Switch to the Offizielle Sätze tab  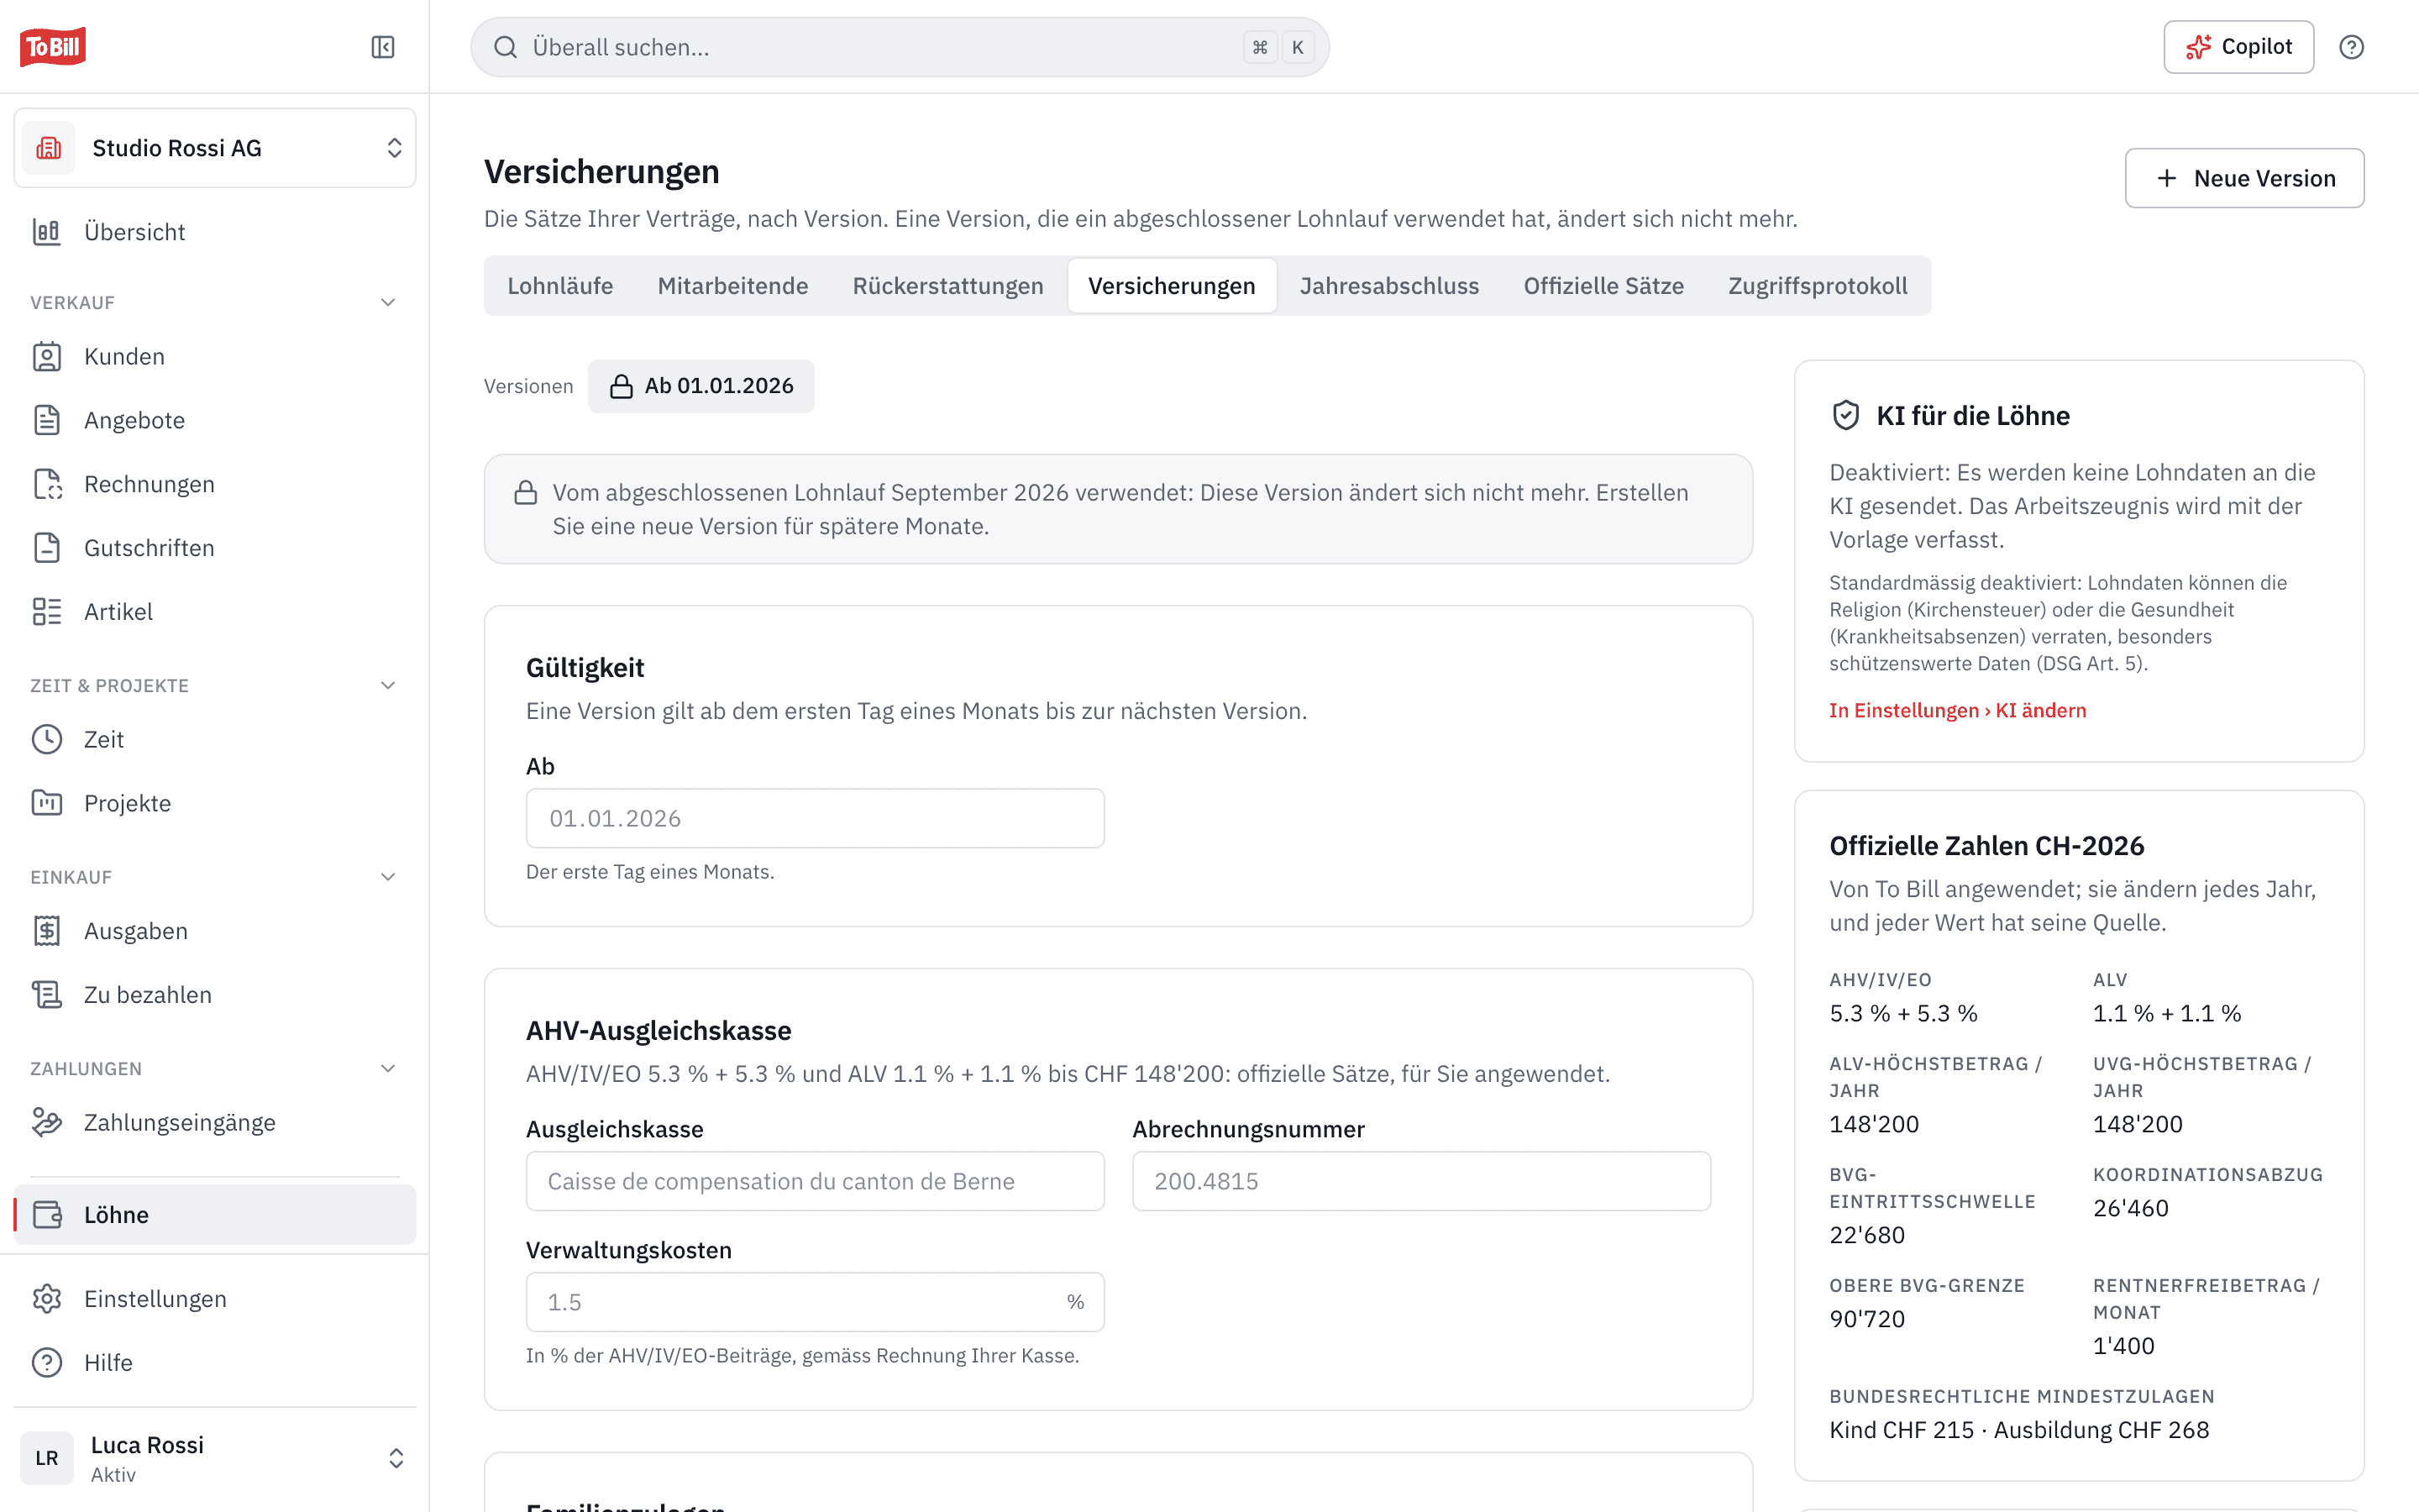pos(1603,286)
